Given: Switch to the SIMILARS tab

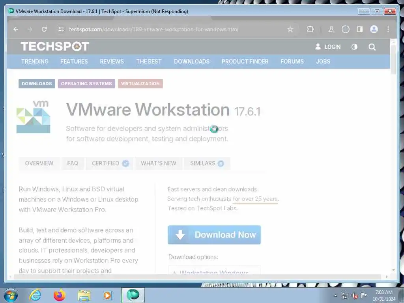Looking at the screenshot, I should point(207,163).
